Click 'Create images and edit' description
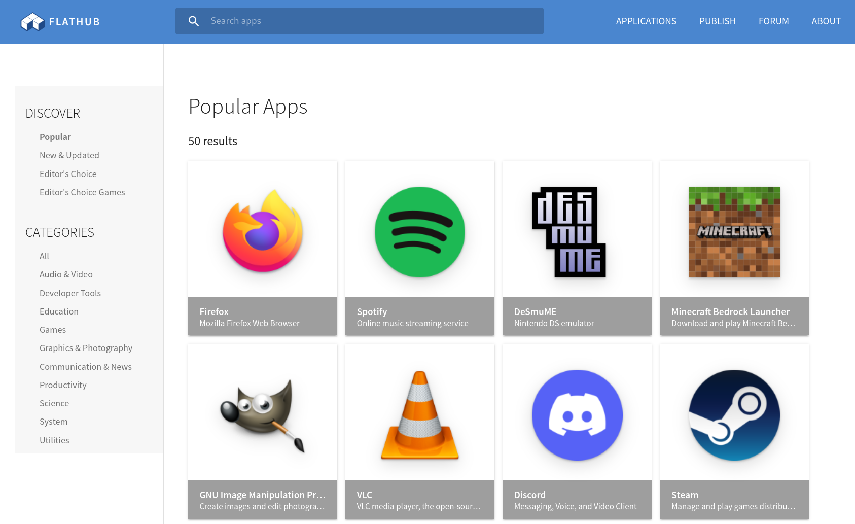855x524 pixels. pyautogui.click(x=262, y=506)
